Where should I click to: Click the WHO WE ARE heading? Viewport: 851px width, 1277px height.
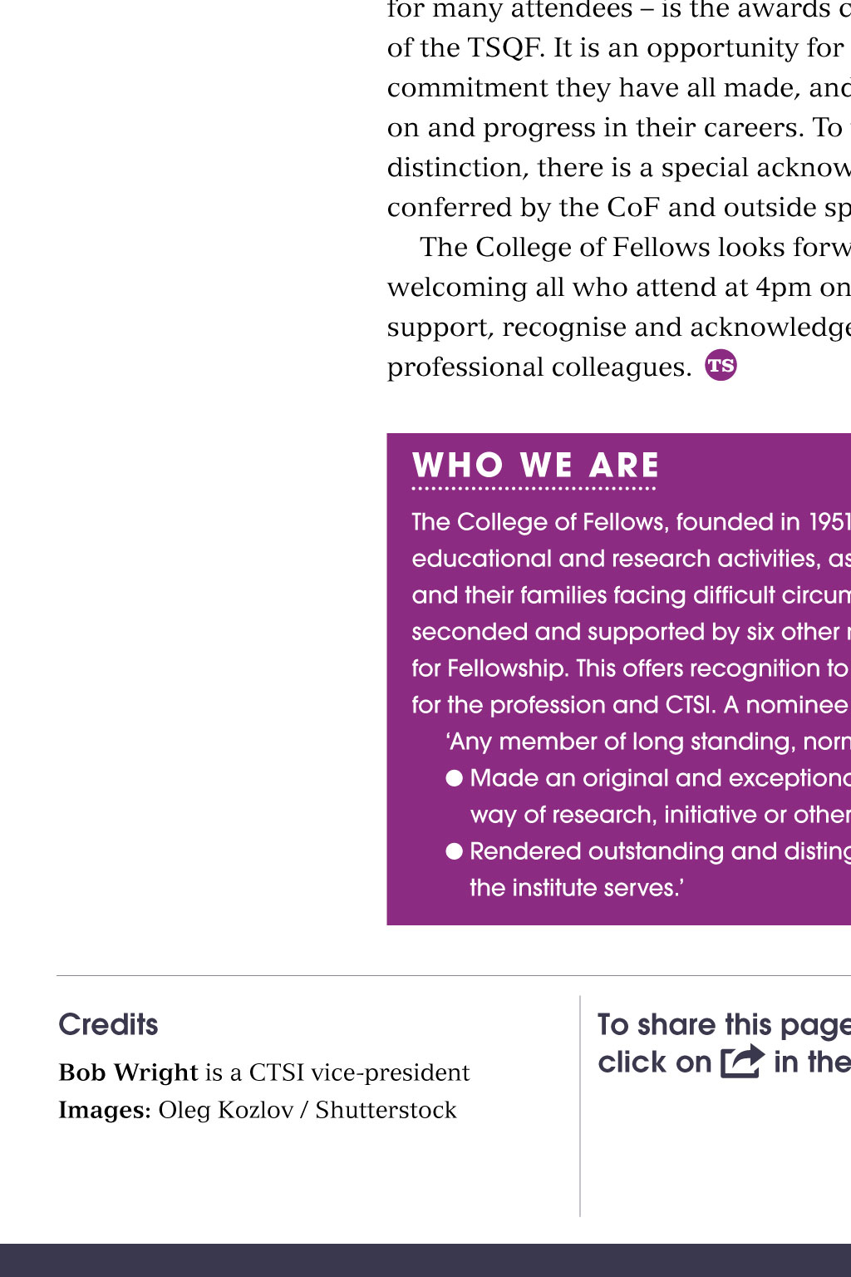click(536, 465)
